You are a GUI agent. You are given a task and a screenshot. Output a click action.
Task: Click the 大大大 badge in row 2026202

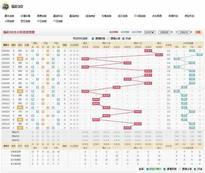pyautogui.click(x=85, y=59)
